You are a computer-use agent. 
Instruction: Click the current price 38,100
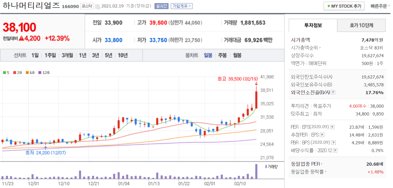point(20,27)
